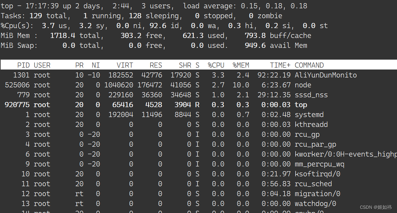Click the 92:22.19 time value

pyautogui.click(x=274, y=75)
